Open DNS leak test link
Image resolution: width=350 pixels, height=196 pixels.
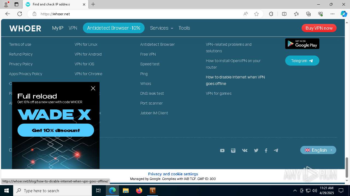tap(152, 93)
